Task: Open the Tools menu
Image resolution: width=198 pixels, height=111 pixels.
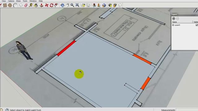Action: pyautogui.click(x=25, y=1)
